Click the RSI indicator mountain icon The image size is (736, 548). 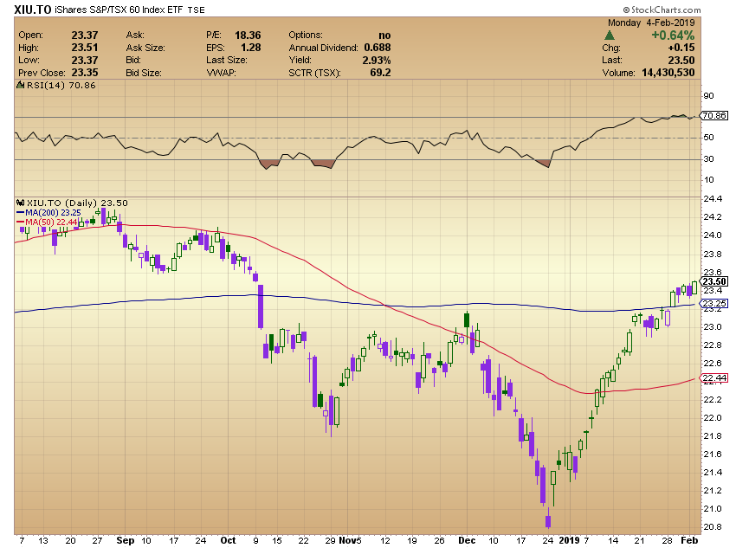click(20, 85)
